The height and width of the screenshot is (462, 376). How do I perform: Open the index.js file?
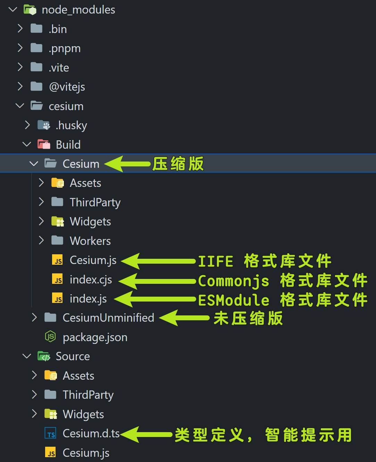coord(88,299)
